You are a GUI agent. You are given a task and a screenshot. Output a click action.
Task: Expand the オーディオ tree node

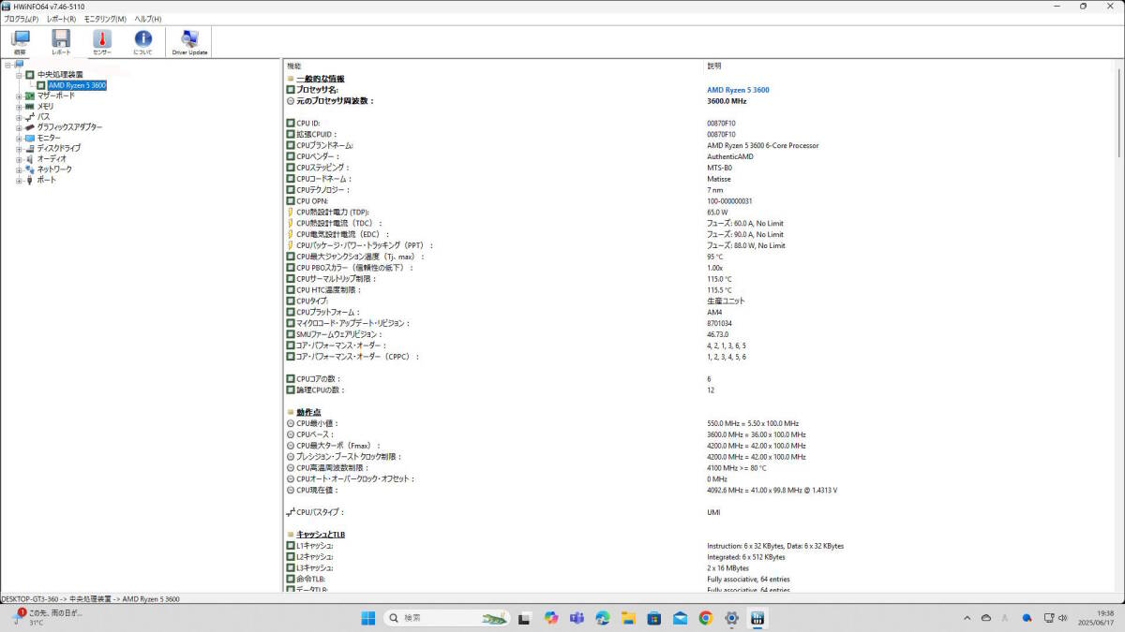tap(19, 159)
